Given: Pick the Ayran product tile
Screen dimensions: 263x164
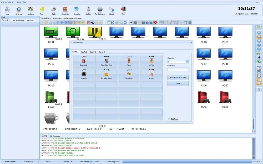Looking at the screenshot, I should tap(151, 74).
